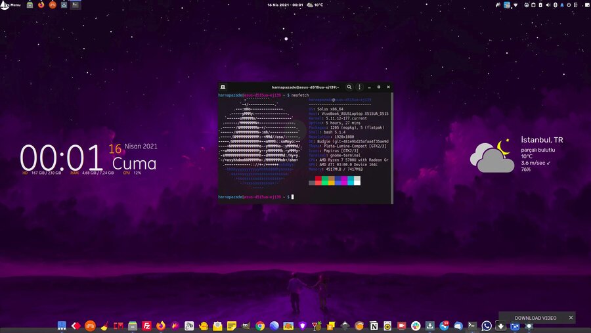Open the yellow mail envelope dock icon
591x333 pixels.
coord(217,326)
